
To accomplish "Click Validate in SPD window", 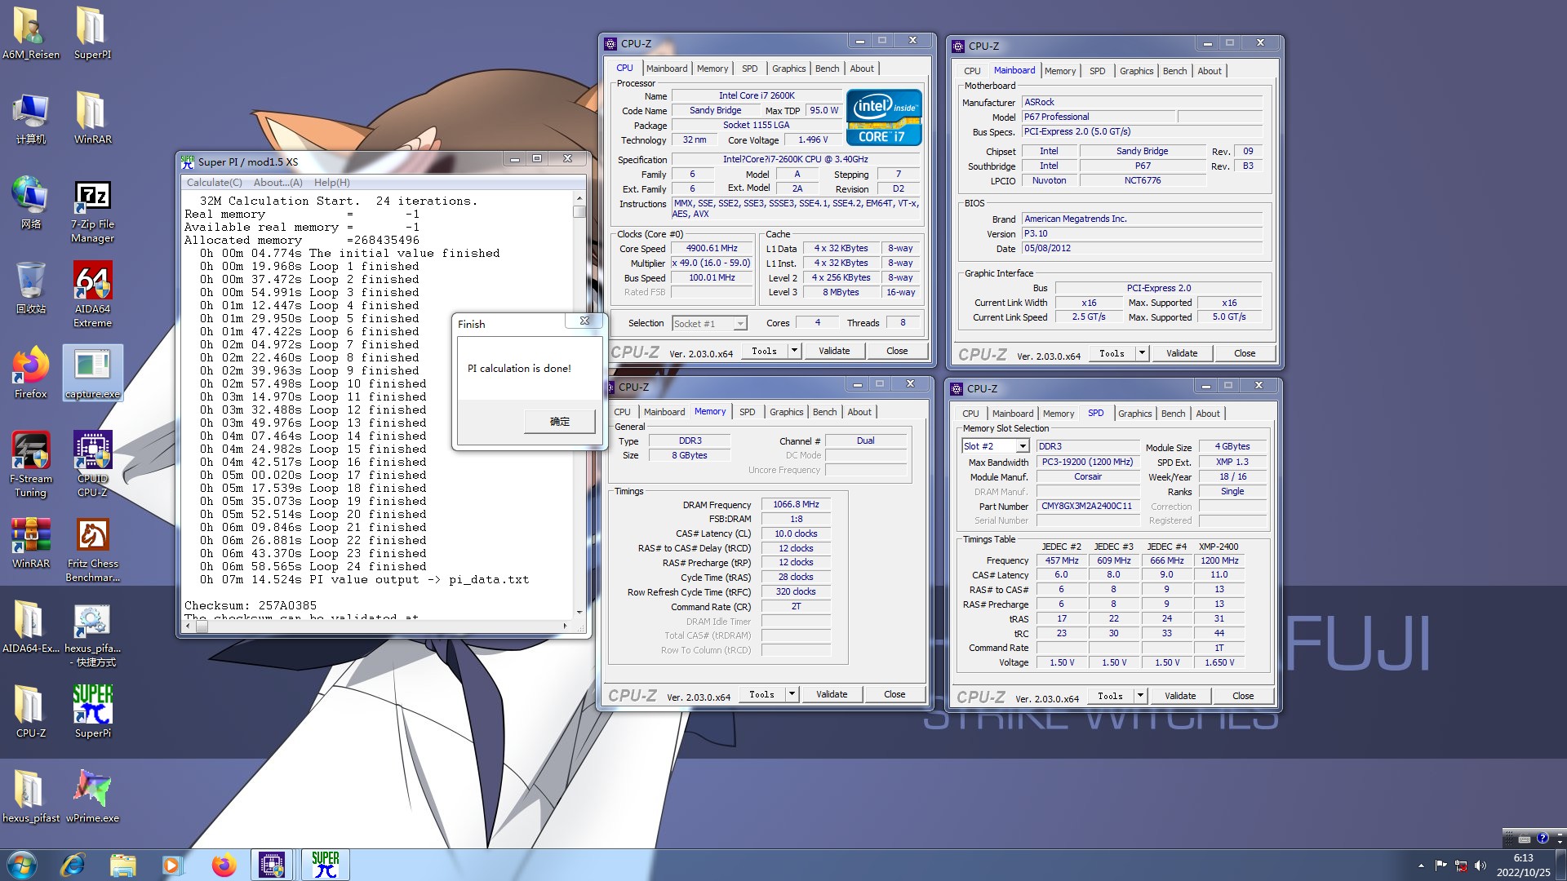I will 1180,696.
